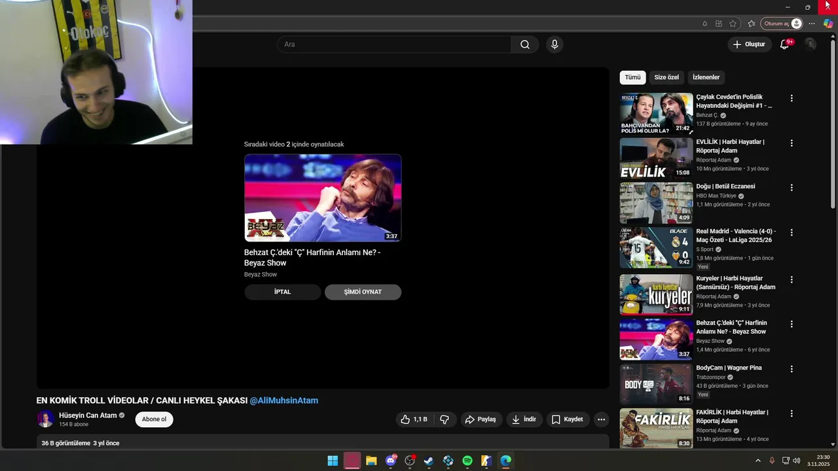Play next video with ŞİMDİ OYNAT
The image size is (838, 471).
[363, 292]
